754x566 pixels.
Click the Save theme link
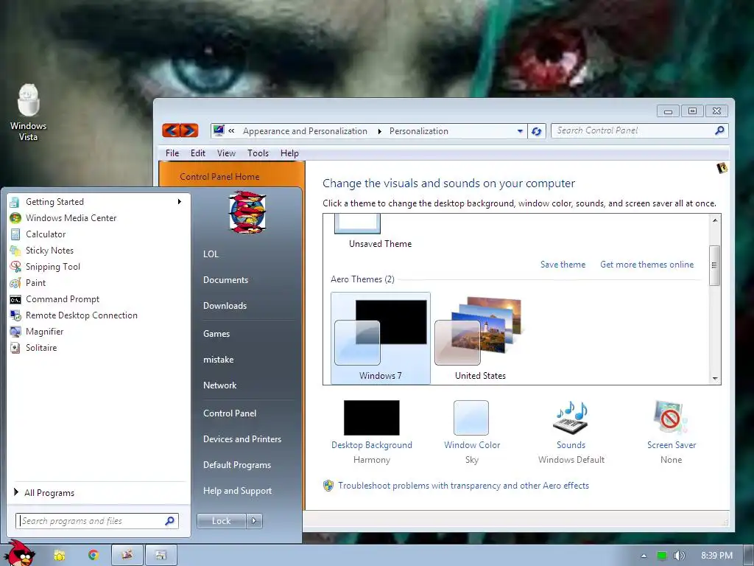coord(563,265)
